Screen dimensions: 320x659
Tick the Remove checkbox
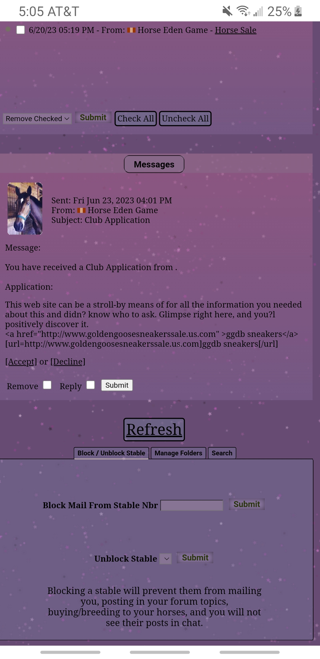tap(47, 385)
